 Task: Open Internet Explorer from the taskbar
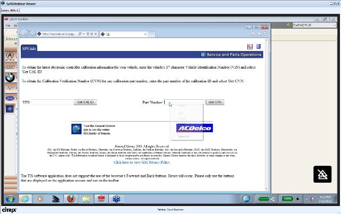click(x=25, y=199)
